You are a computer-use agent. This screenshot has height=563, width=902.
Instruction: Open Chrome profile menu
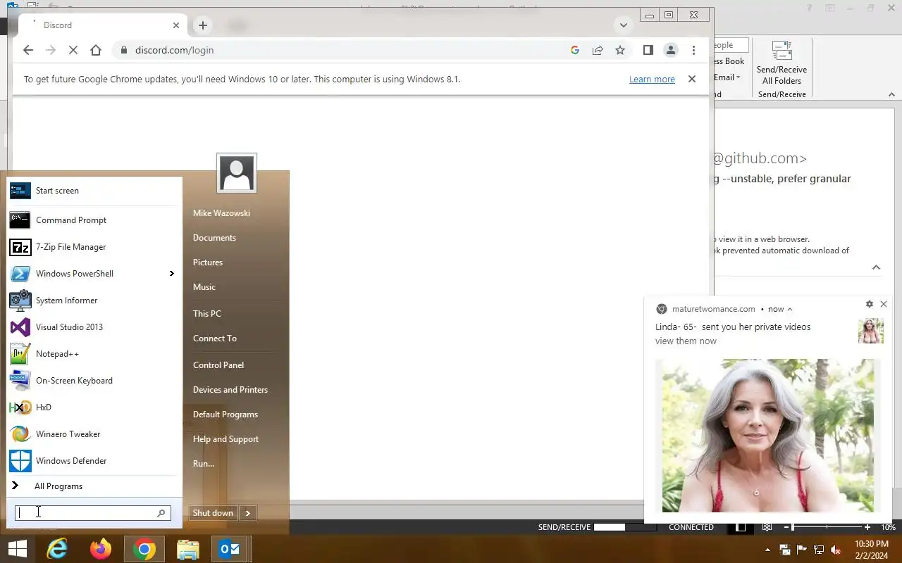(x=671, y=50)
